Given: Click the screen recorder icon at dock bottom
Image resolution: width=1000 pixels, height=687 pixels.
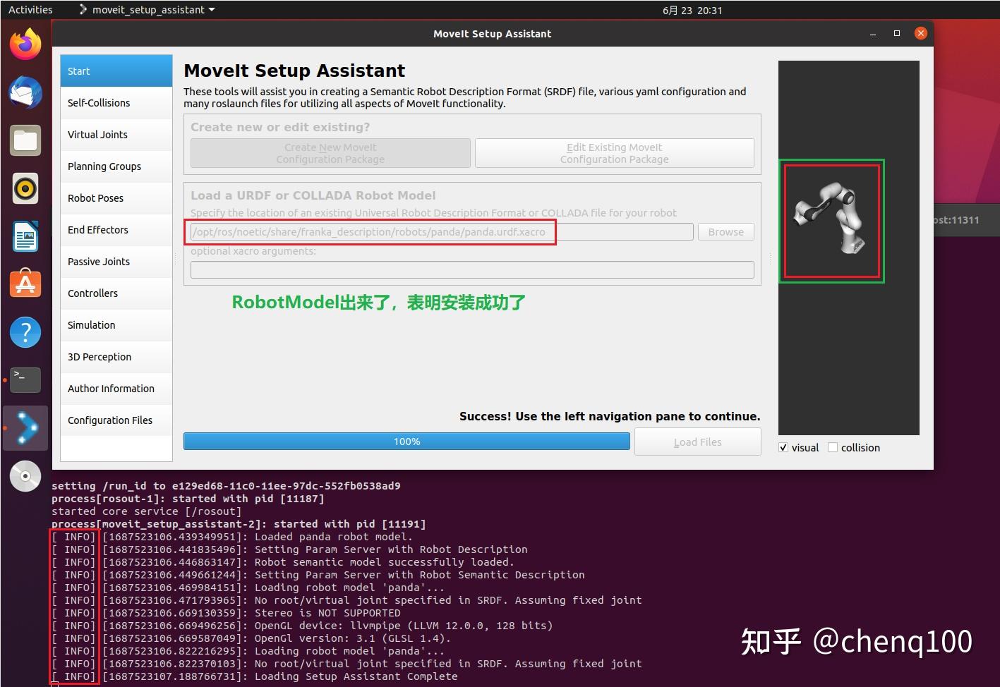Looking at the screenshot, I should (x=25, y=476).
